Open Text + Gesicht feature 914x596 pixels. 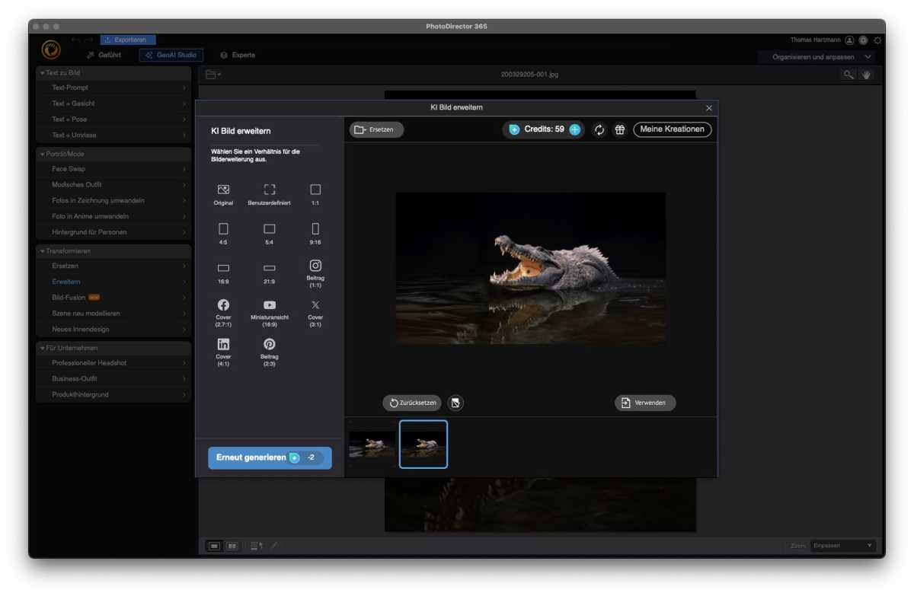tap(113, 104)
